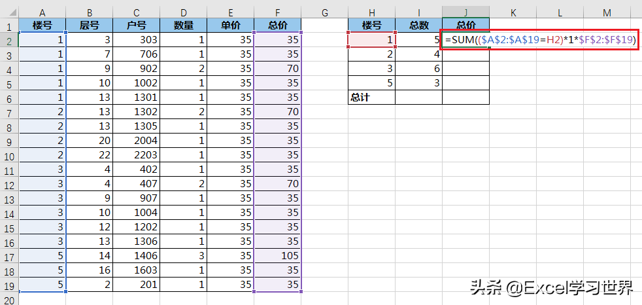Select cell with household number 907

137,198
